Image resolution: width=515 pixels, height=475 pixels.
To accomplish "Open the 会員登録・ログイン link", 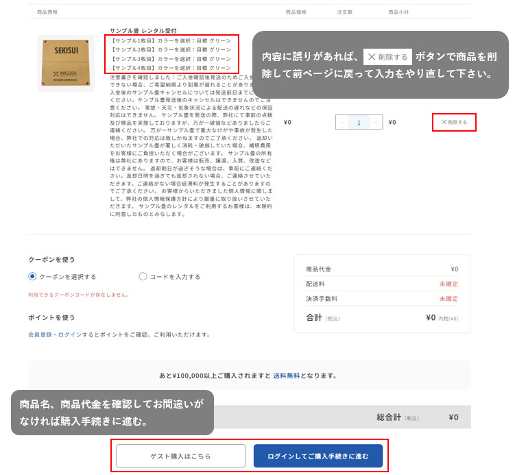I will click(x=55, y=334).
